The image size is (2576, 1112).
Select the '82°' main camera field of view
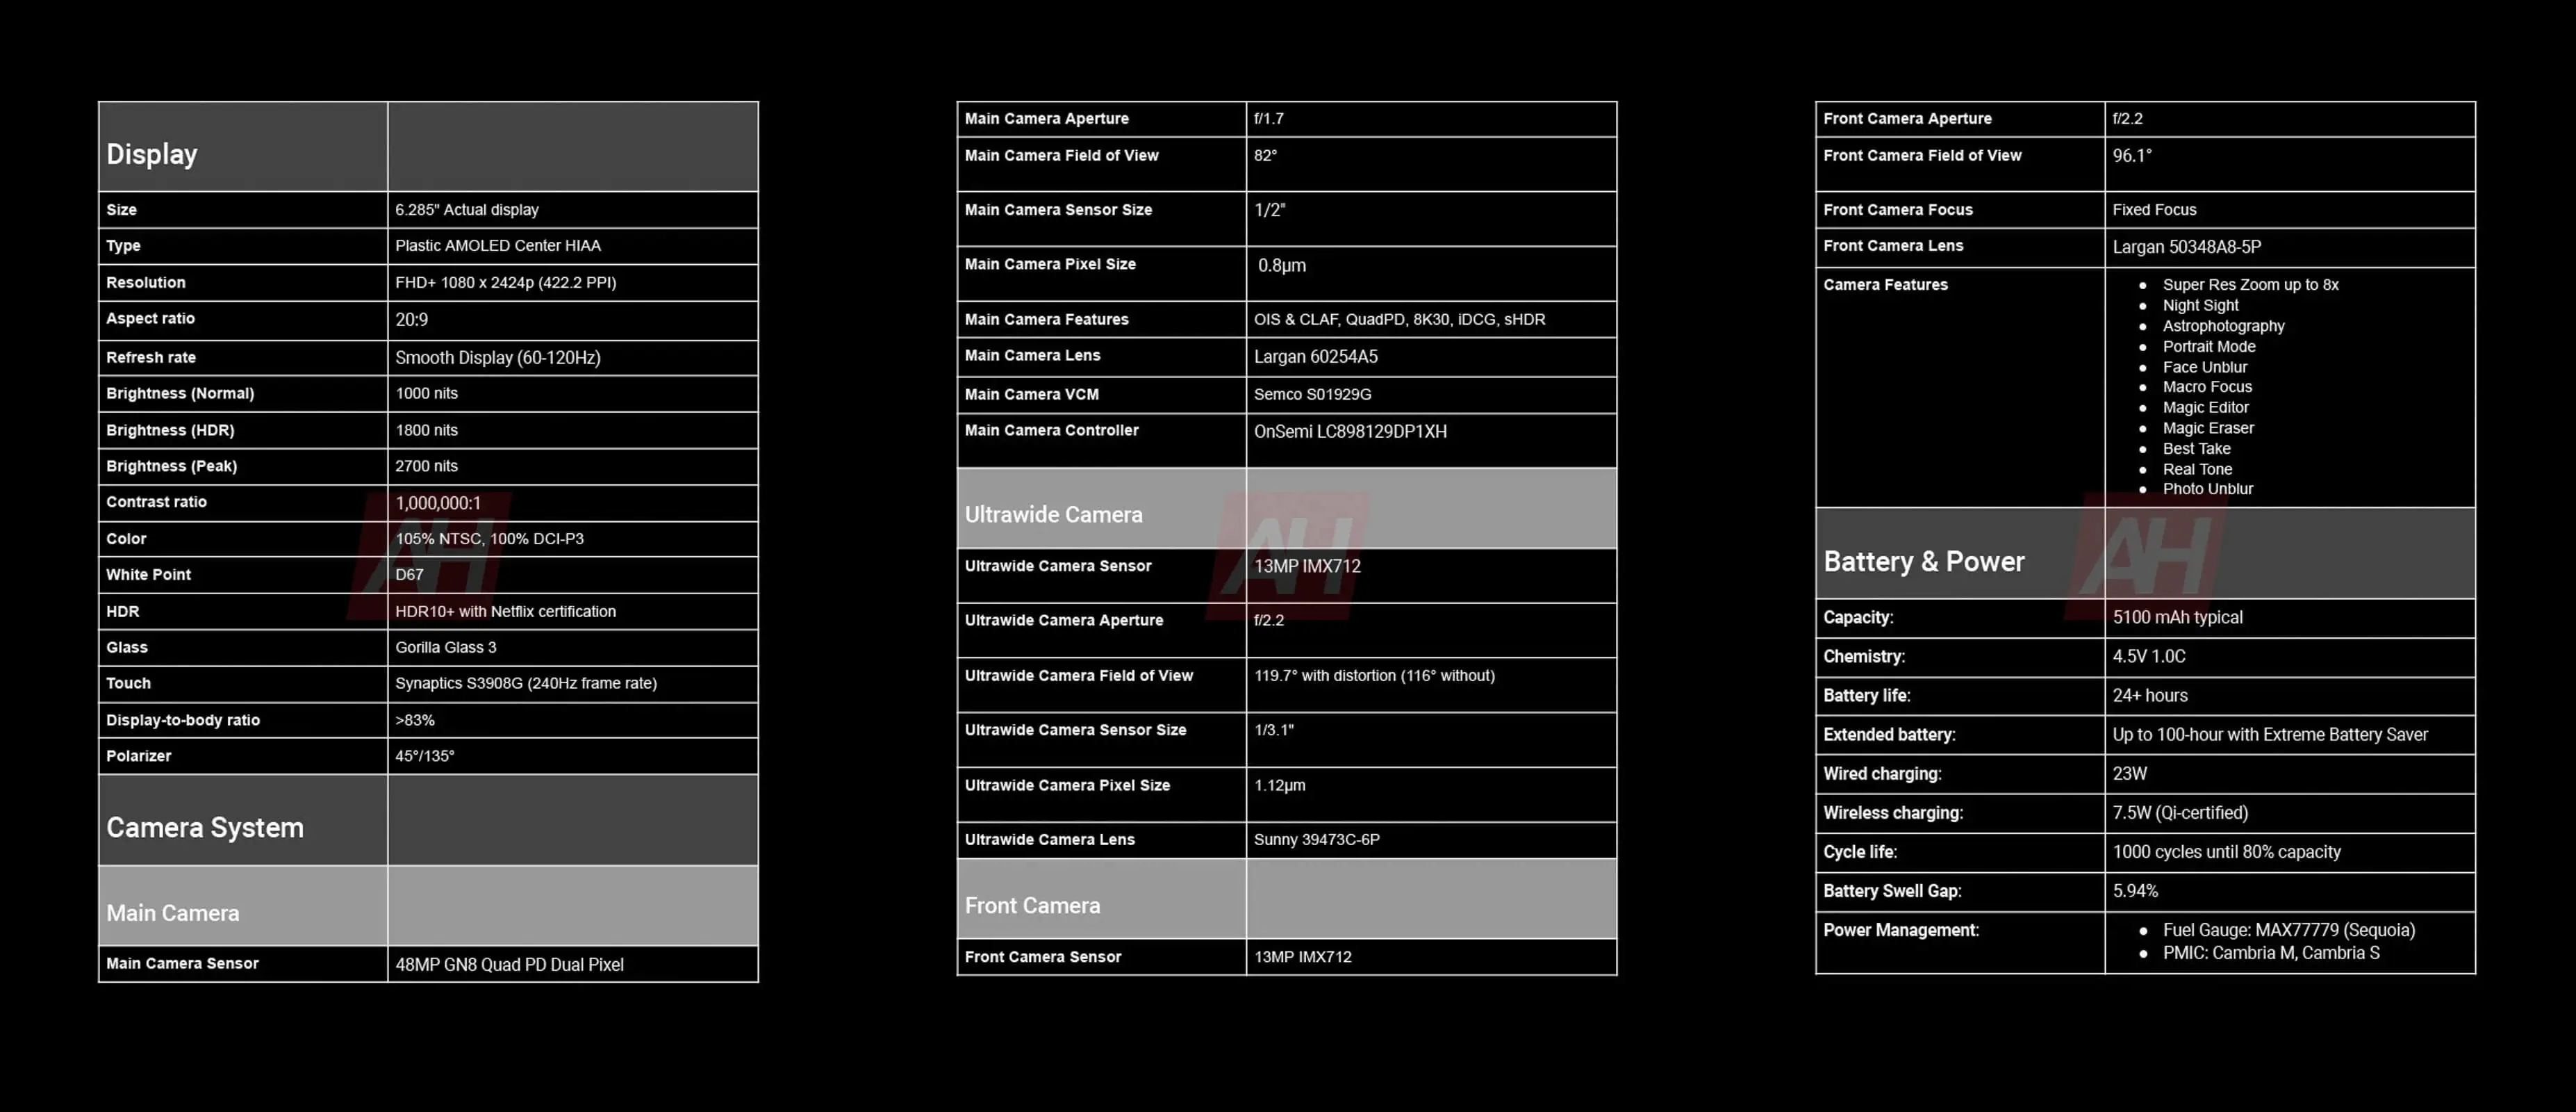1266,156
